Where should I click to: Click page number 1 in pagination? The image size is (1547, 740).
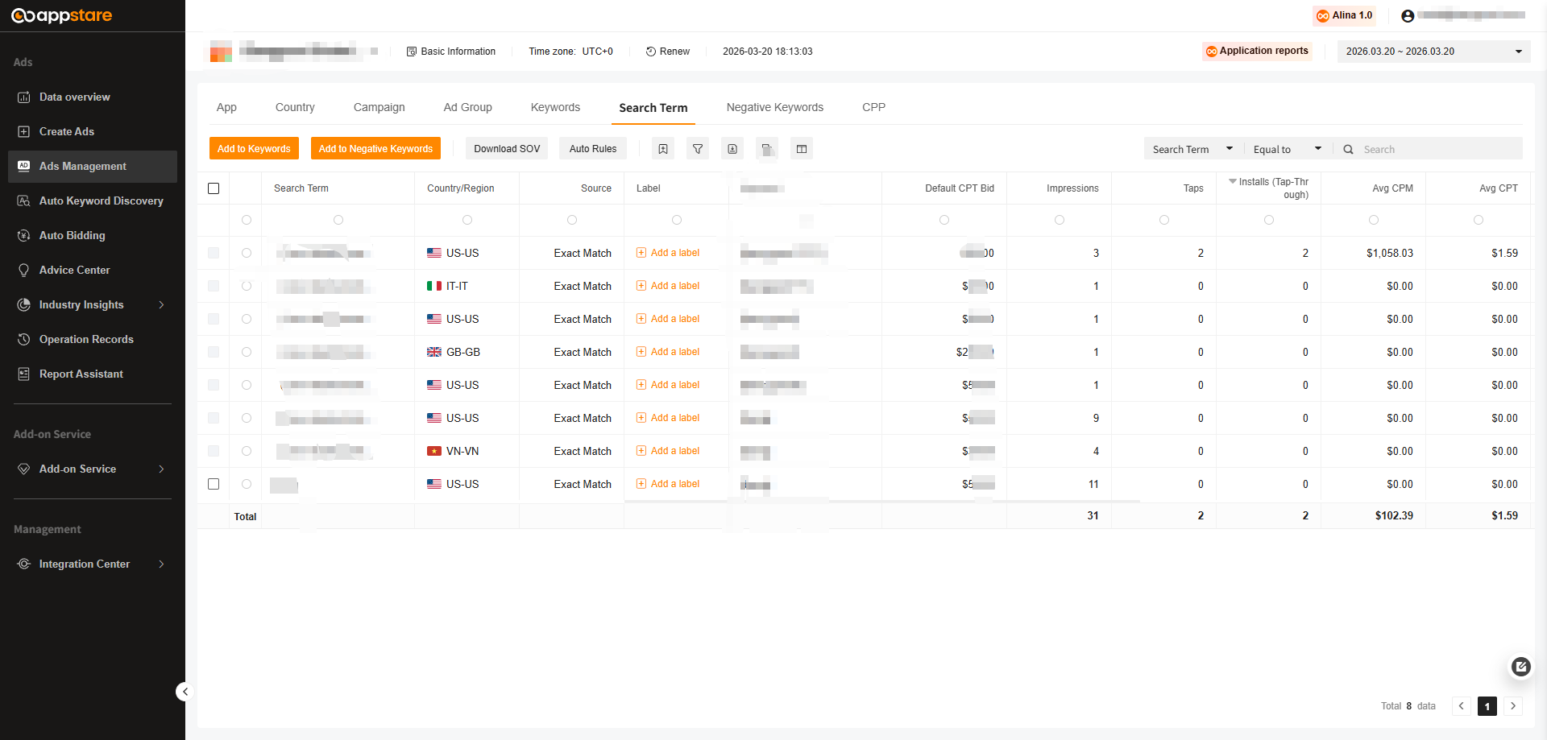tap(1487, 706)
